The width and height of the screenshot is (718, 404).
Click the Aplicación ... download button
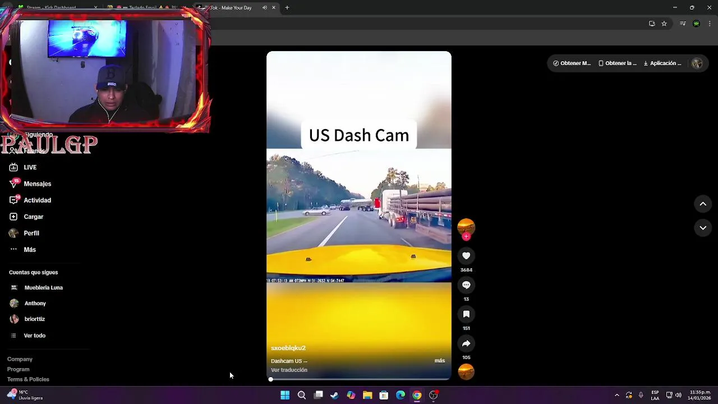pos(662,63)
